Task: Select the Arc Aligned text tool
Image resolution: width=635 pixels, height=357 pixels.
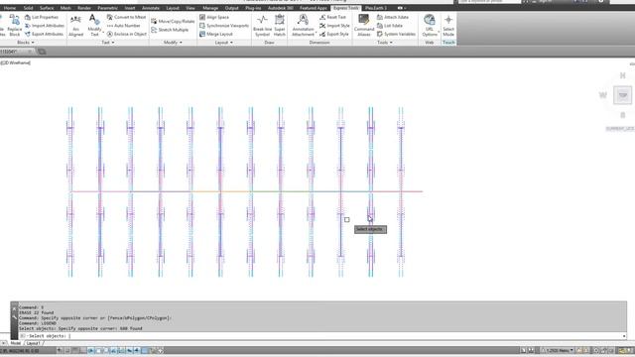Action: [x=75, y=25]
